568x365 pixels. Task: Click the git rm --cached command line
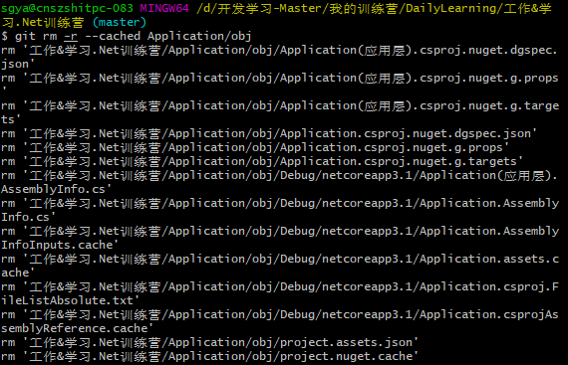point(127,36)
